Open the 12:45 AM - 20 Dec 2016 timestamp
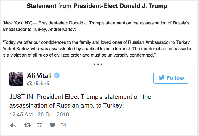Viewport: 199px width, 136px height. pyautogui.click(x=39, y=115)
